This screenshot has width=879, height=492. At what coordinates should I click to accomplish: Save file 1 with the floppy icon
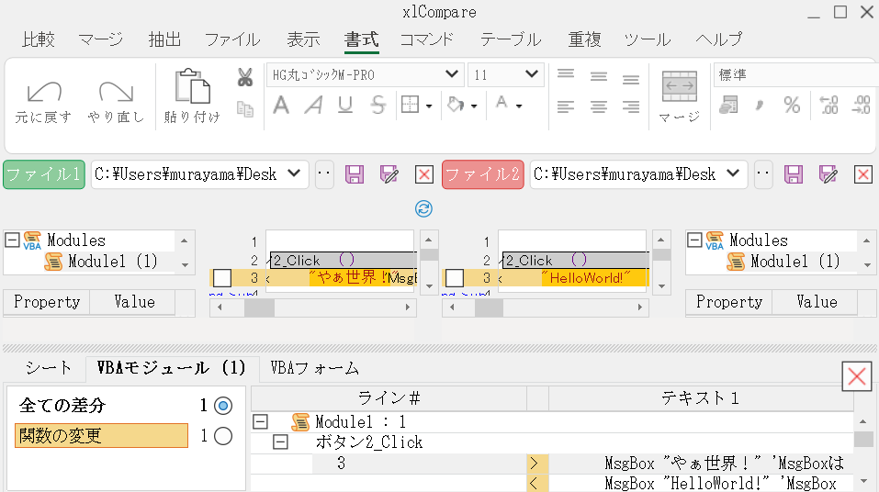coord(355,174)
